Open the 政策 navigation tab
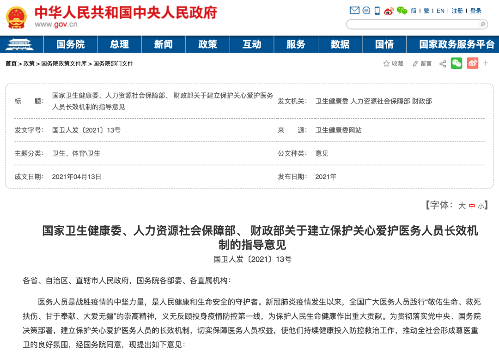499x358 pixels. (x=207, y=44)
